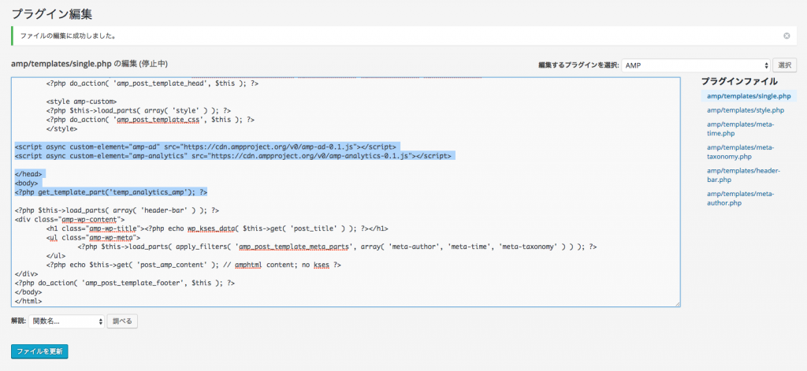The width and height of the screenshot is (807, 371).
Task: Open amp/templates/header-bar.php file
Action: pyautogui.click(x=744, y=175)
